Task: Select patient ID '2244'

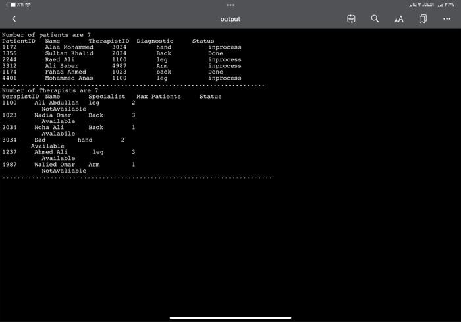Action: click(x=9, y=60)
